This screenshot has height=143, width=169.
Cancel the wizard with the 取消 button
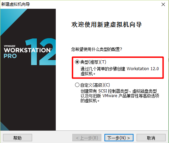click(x=151, y=138)
